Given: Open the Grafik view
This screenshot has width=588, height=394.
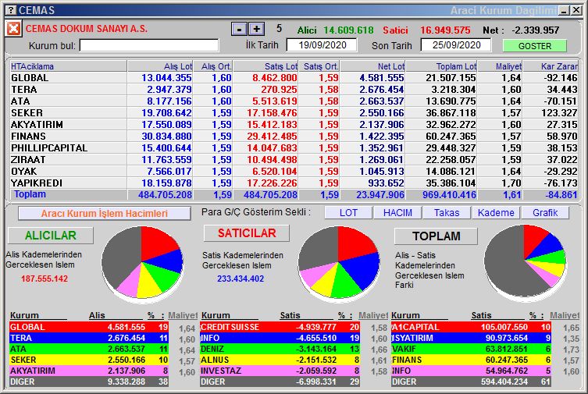Looking at the screenshot, I should 545,213.
